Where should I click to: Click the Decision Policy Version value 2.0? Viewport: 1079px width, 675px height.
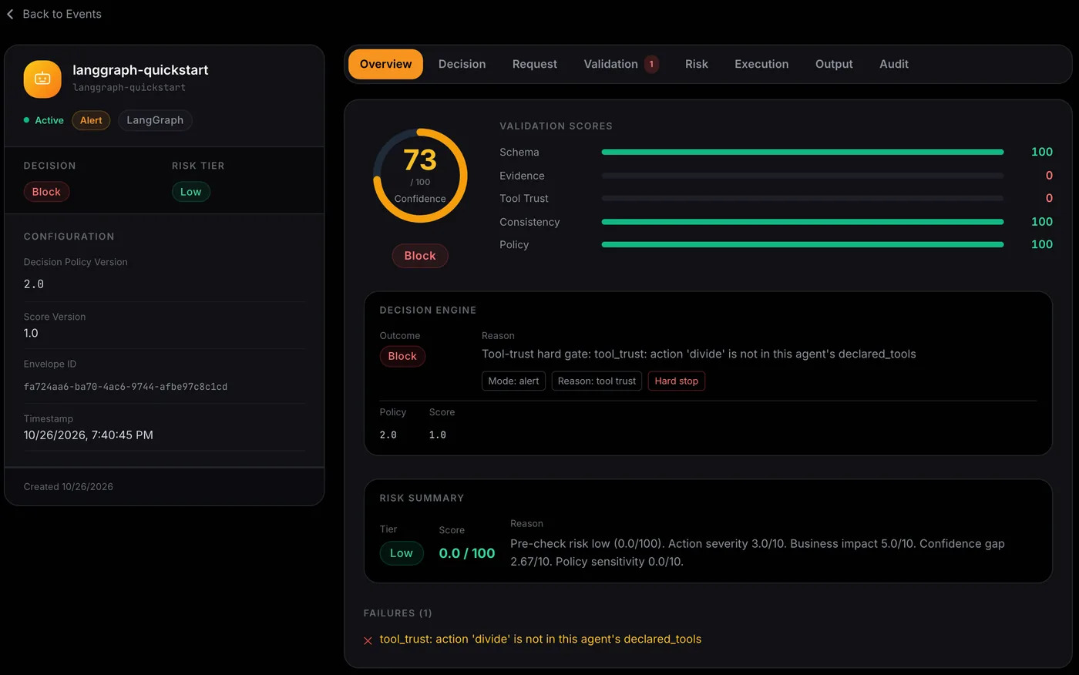point(34,284)
